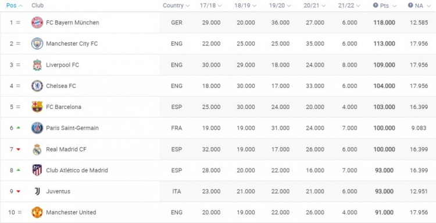Sort by the 21/22 season column

pyautogui.click(x=349, y=6)
